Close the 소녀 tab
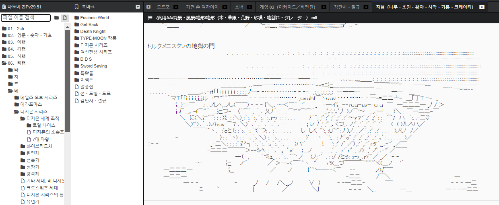Viewport: 499px width, 205px height. click(249, 7)
